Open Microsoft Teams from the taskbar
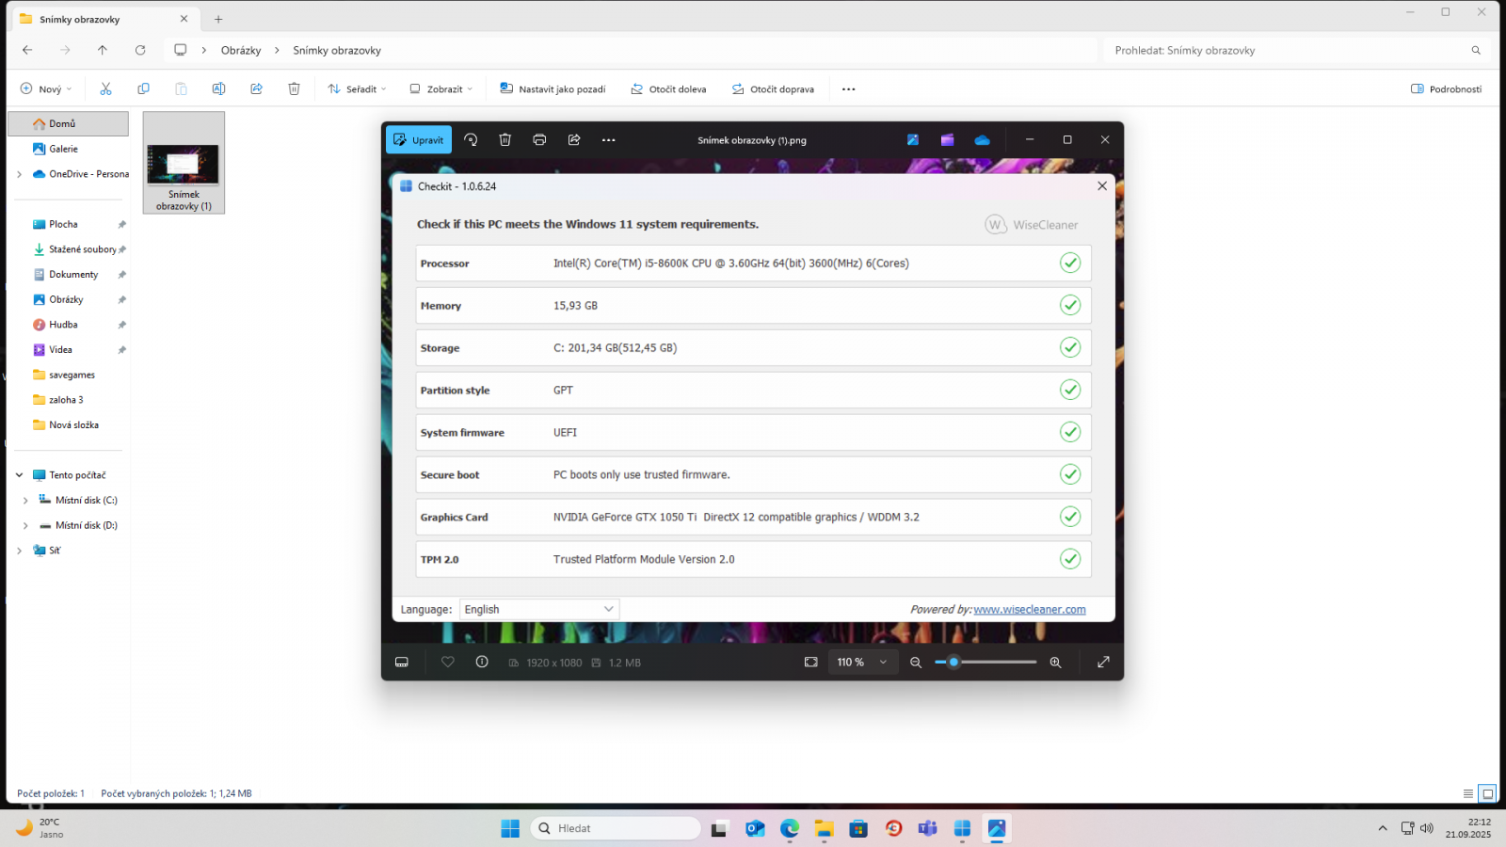 pos(928,828)
